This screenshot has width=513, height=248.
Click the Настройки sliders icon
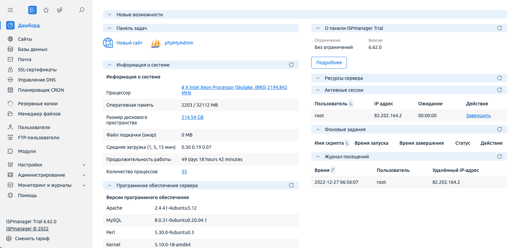(11, 165)
